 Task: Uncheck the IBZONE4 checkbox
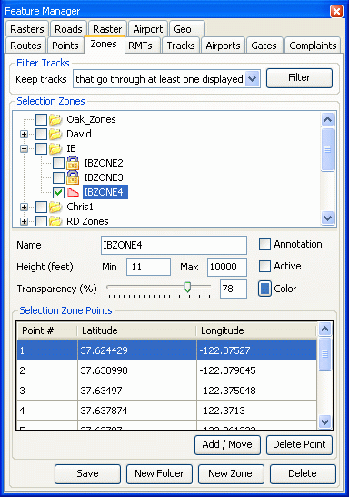(58, 192)
